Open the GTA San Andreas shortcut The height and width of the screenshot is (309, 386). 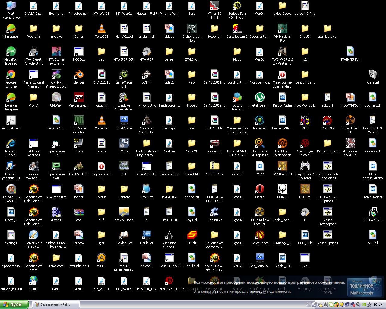click(x=33, y=143)
